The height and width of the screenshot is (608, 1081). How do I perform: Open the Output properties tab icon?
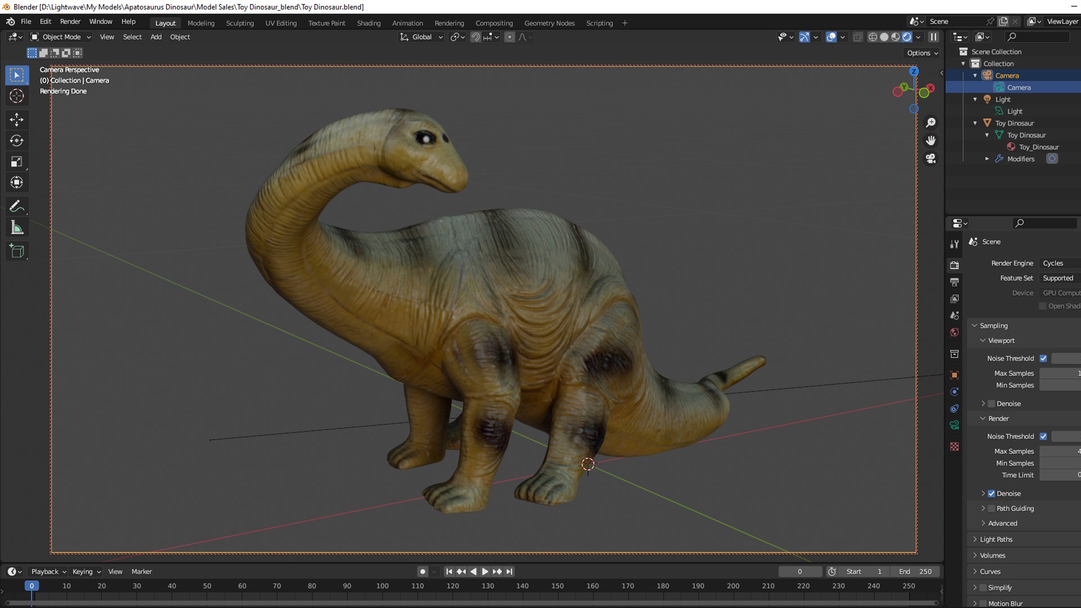coord(954,282)
